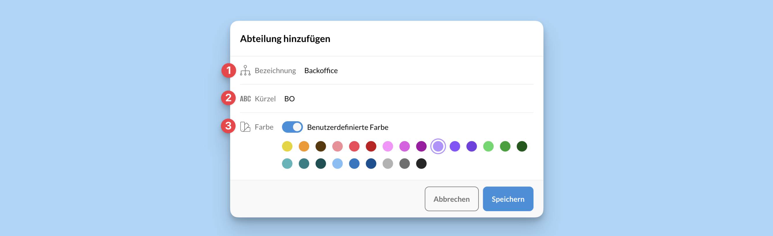
Task: Pick the light blue color swatch
Action: click(337, 163)
